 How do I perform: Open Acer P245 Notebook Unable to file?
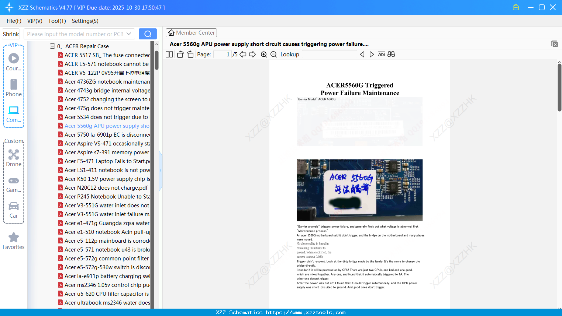click(104, 197)
